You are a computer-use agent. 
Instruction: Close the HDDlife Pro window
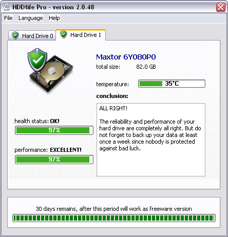click(221, 7)
